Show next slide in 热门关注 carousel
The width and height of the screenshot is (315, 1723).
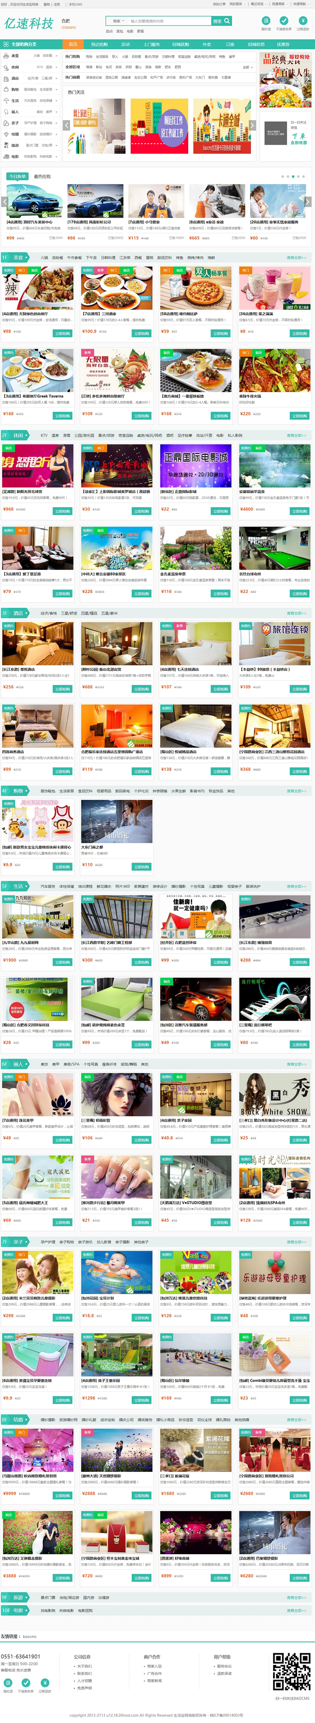[253, 125]
